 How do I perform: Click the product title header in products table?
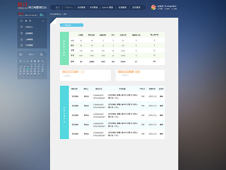click(x=122, y=89)
